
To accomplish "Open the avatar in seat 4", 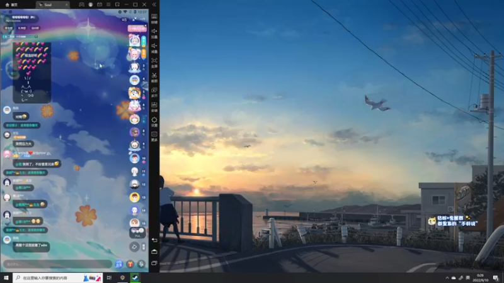I will 134,80.
